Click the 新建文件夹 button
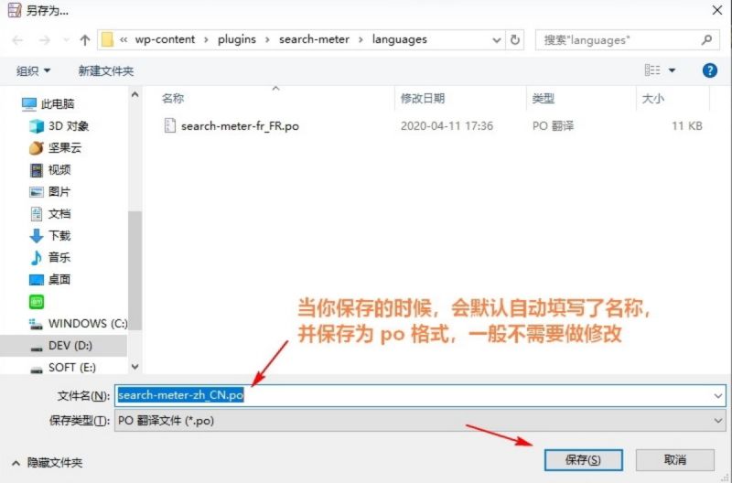 [106, 70]
